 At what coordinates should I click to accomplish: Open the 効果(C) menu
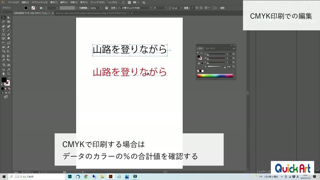(x=74, y=2)
